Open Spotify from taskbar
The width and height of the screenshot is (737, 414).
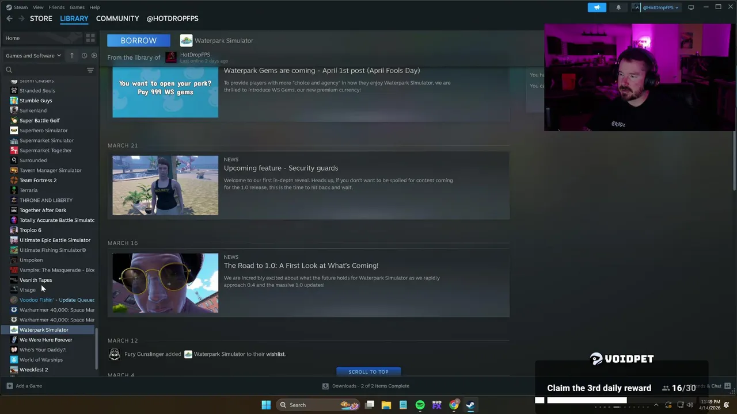pyautogui.click(x=420, y=405)
